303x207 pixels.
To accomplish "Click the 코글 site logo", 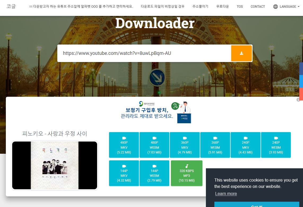I will pyautogui.click(x=11, y=6).
